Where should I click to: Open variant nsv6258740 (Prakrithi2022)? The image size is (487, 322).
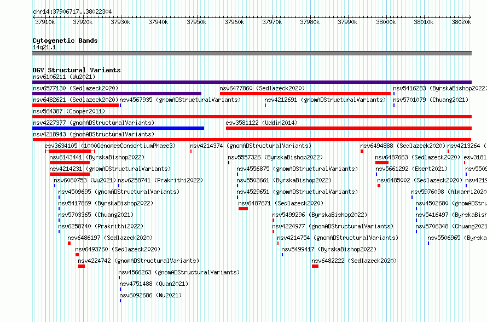(x=101, y=226)
